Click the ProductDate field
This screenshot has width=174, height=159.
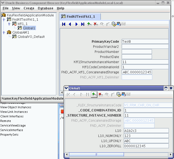tap(137, 57)
